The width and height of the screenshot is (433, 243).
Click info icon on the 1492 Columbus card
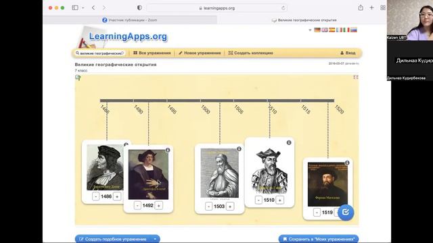(168, 150)
